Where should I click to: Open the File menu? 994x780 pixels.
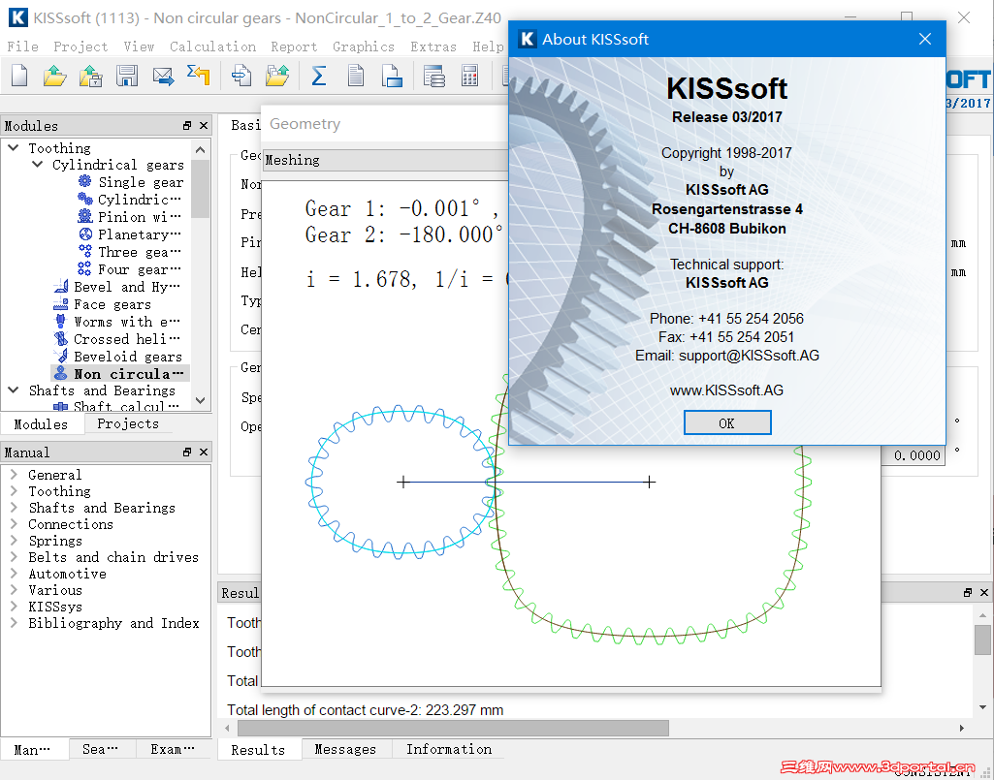[x=23, y=47]
